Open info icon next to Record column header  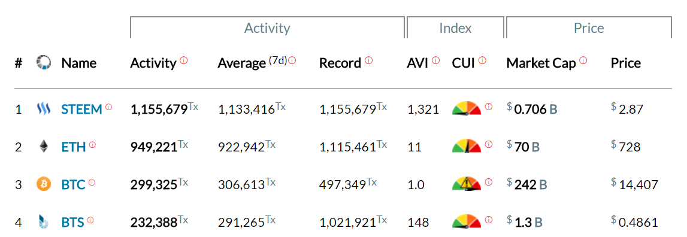click(x=368, y=60)
